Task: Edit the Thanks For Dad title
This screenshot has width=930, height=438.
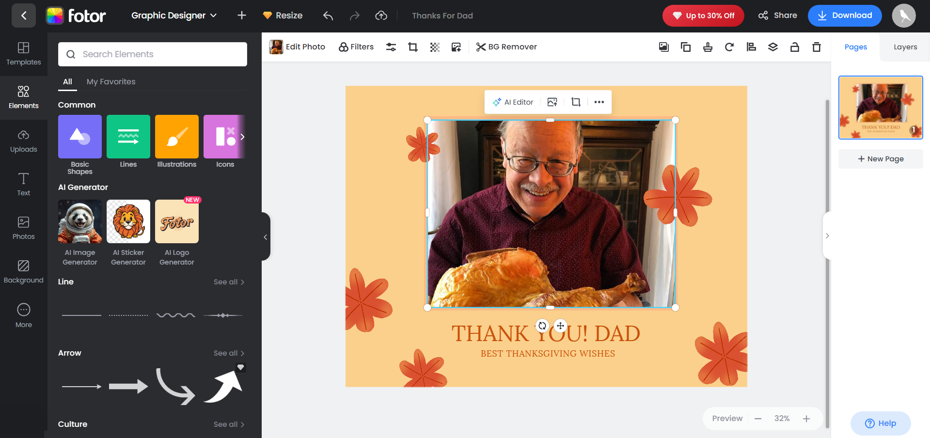Action: (x=442, y=16)
